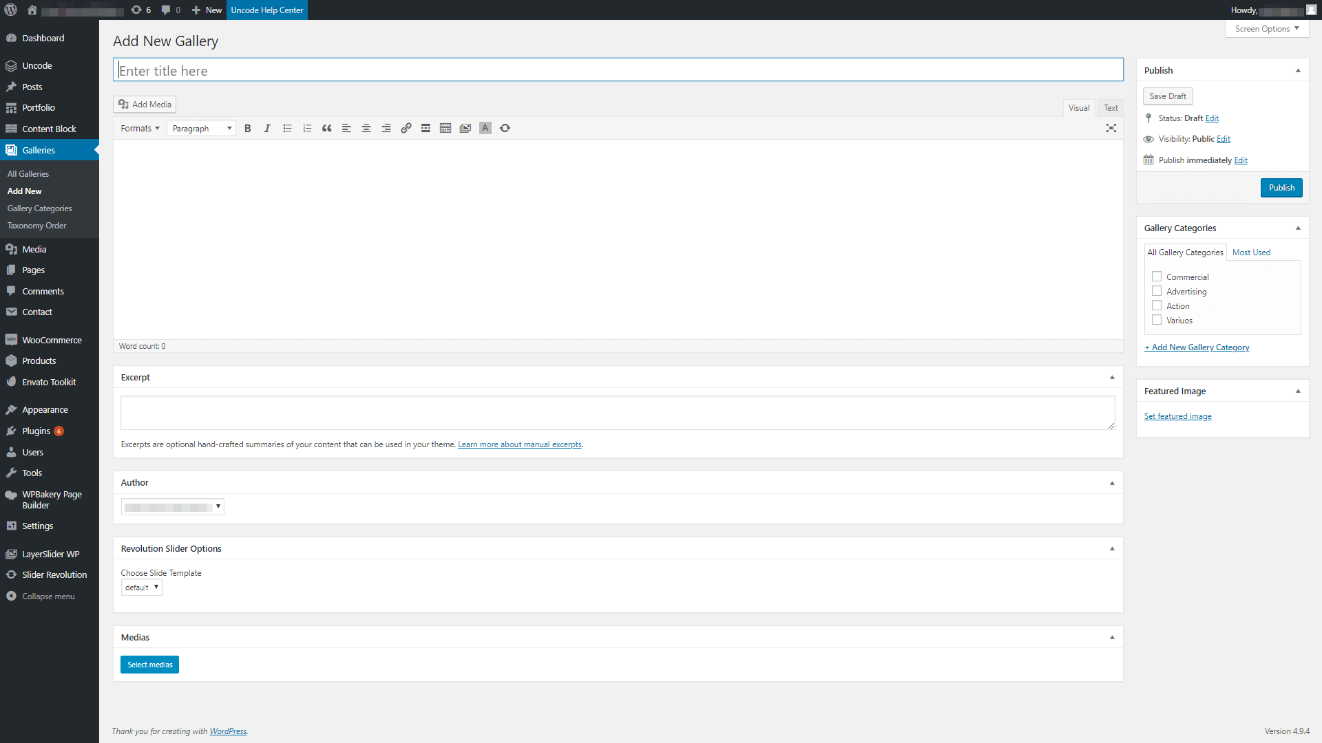Open LayerSlider WP in the sidebar
Image resolution: width=1322 pixels, height=743 pixels.
pos(50,554)
